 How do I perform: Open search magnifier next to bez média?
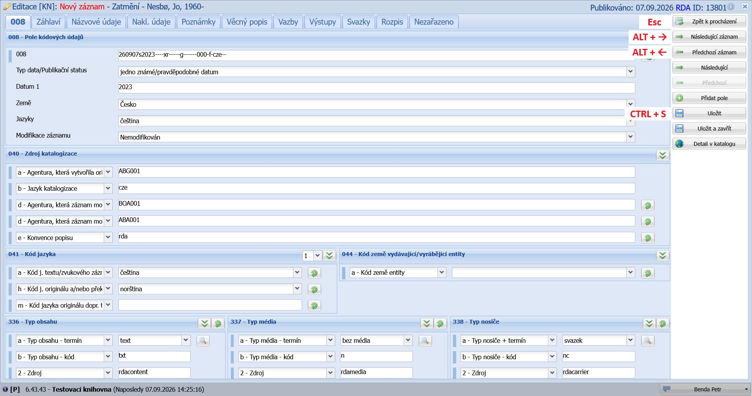tap(425, 340)
